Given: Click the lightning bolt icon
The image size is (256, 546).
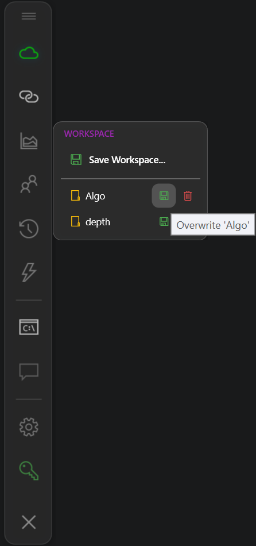Looking at the screenshot, I should 29,272.
